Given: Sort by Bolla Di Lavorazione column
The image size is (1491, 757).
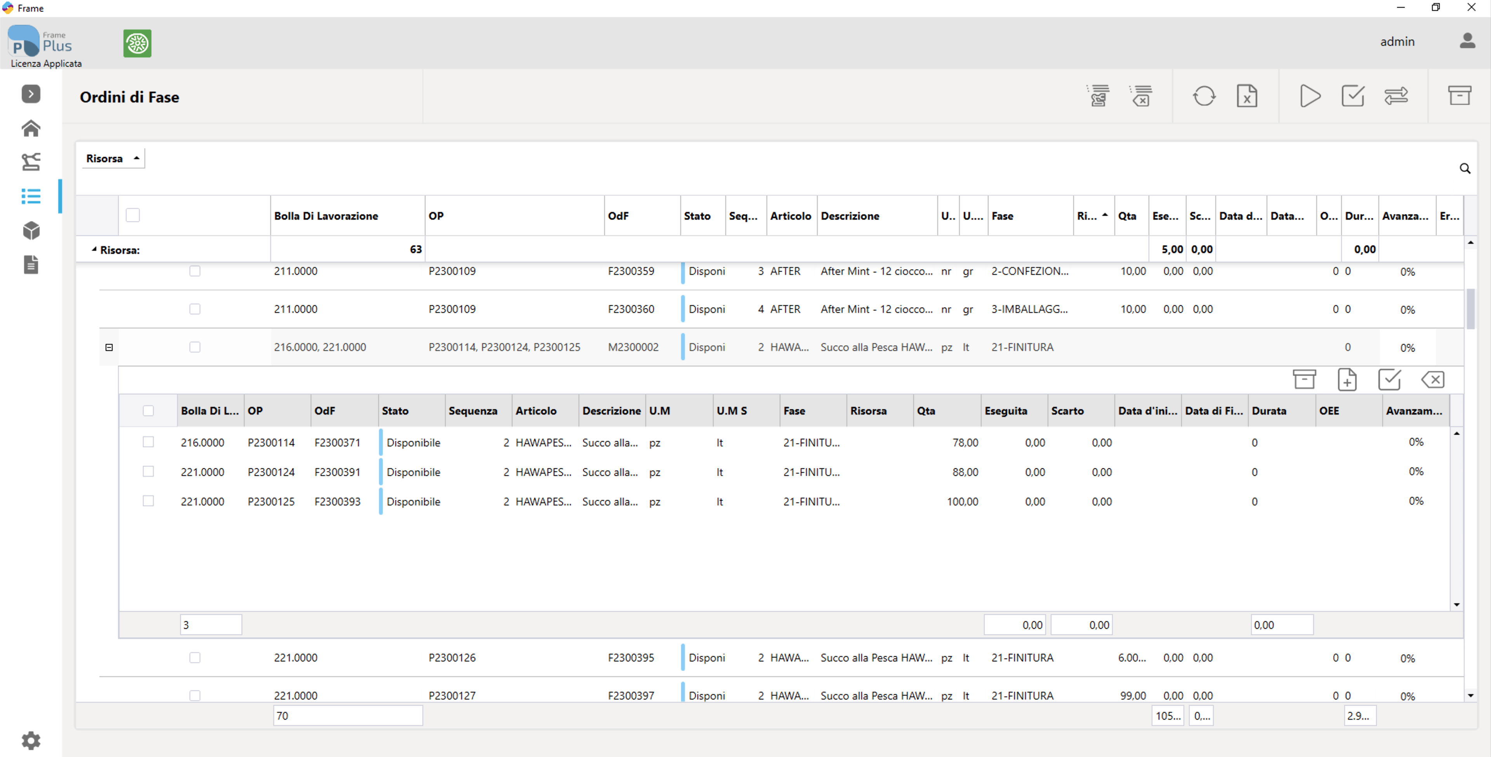Looking at the screenshot, I should [347, 216].
